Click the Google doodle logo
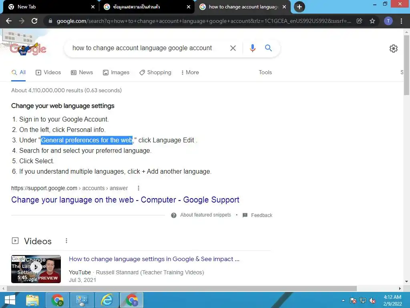Image resolution: width=410 pixels, height=308 pixels. [x=28, y=49]
